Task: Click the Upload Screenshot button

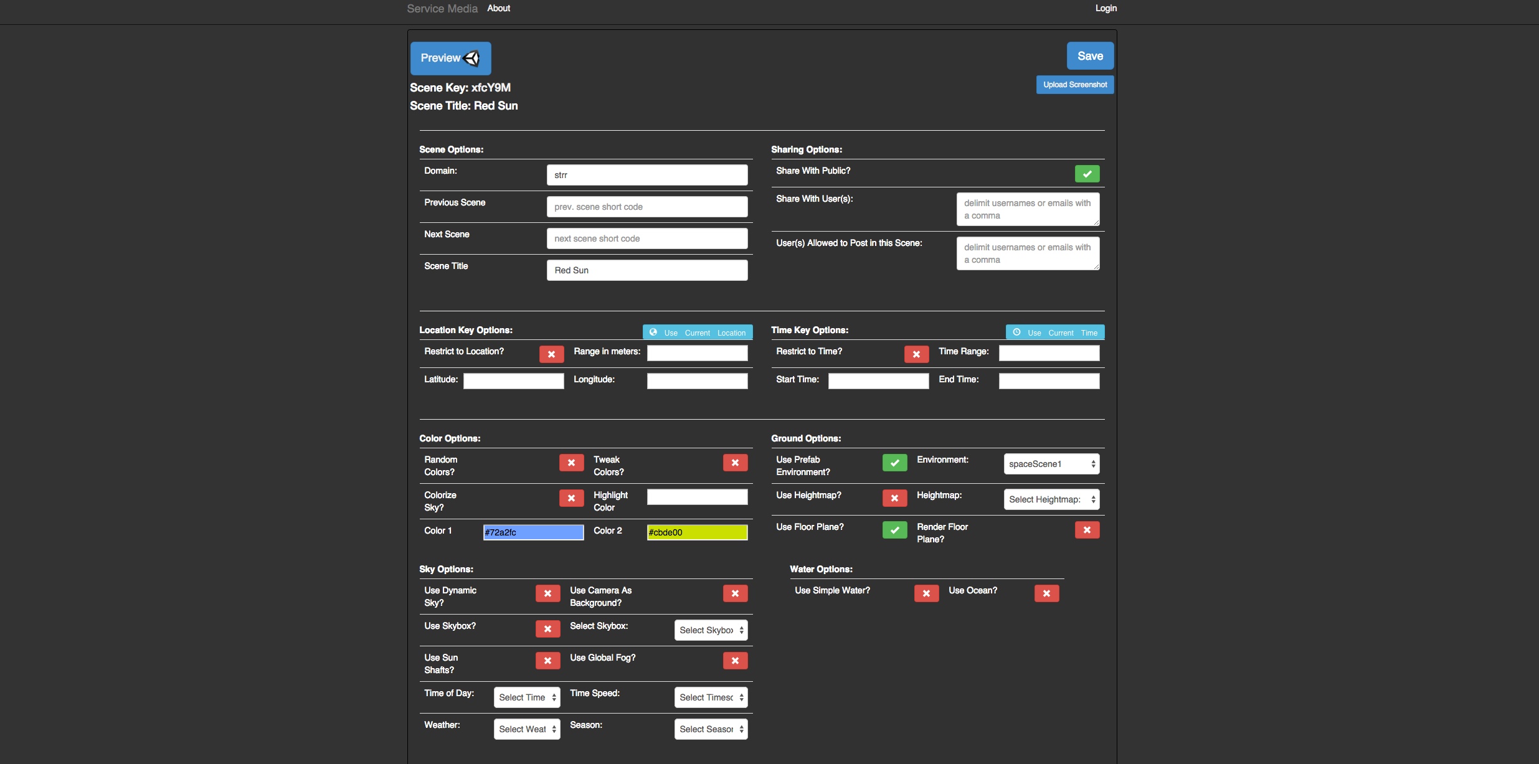Action: click(1075, 85)
